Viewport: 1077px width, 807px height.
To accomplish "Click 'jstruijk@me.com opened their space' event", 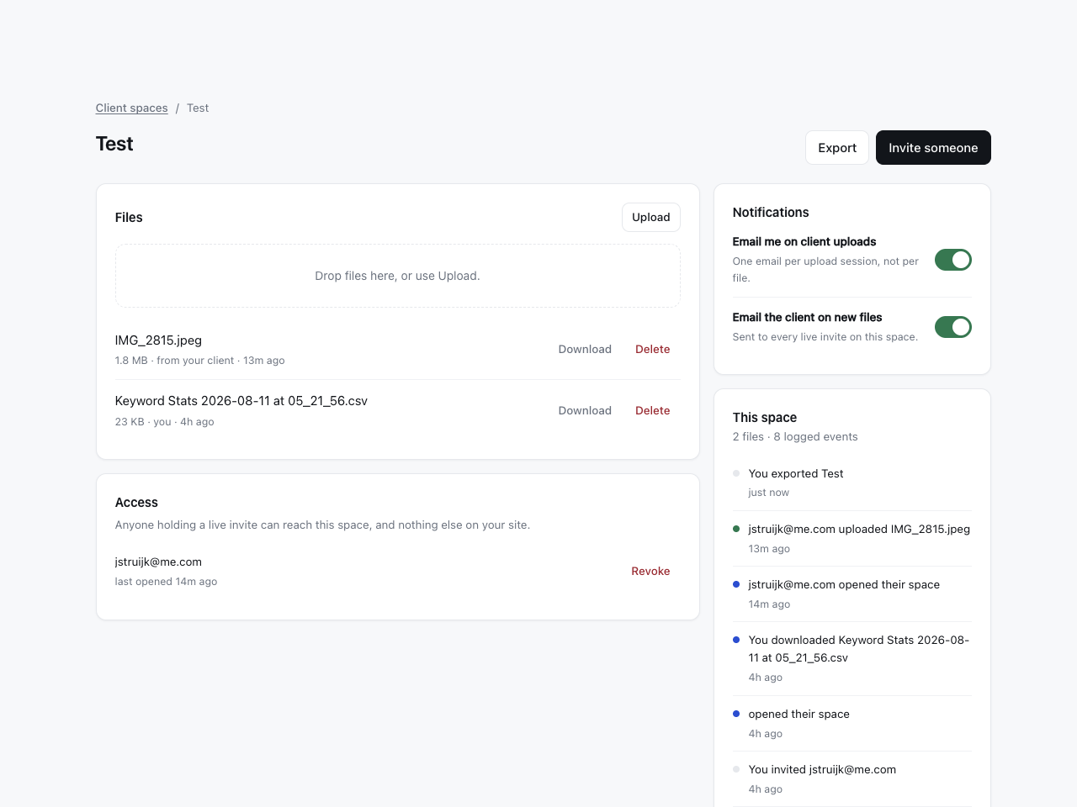I will click(x=844, y=584).
